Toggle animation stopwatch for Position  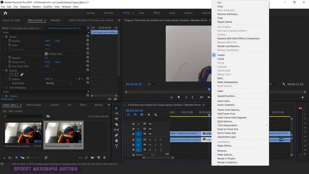click(x=10, y=41)
